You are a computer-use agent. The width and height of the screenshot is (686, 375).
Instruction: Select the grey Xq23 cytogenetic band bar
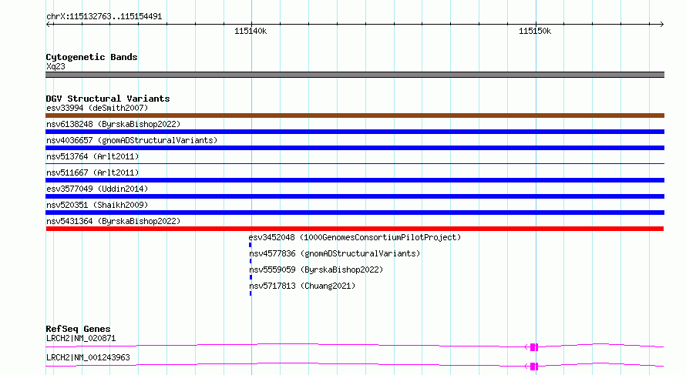click(355, 75)
